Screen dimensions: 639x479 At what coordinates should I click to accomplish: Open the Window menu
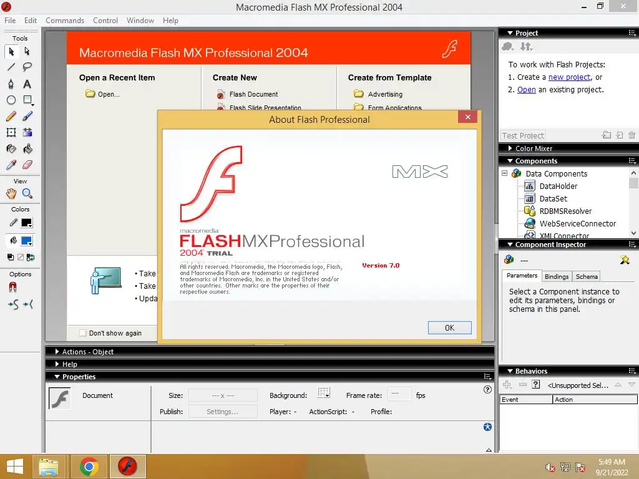(x=140, y=21)
